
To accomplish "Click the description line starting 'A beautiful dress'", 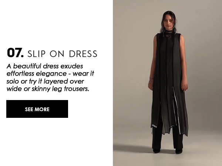I will pos(45,66).
